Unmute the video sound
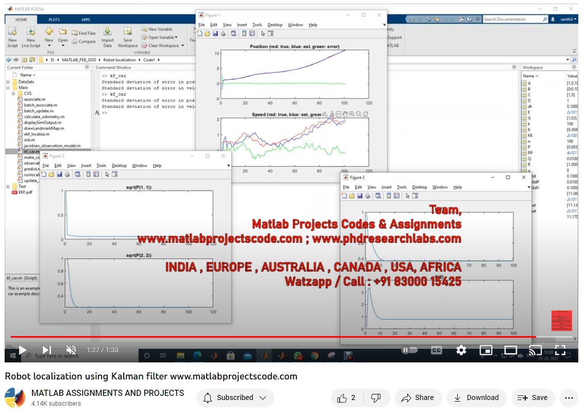 (x=71, y=350)
